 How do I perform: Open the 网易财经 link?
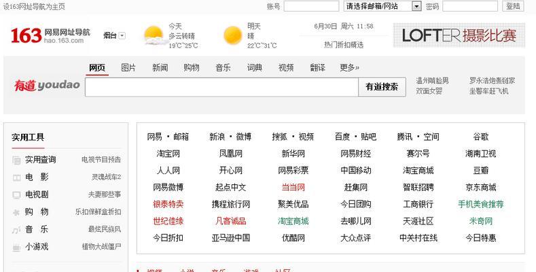tap(355, 154)
